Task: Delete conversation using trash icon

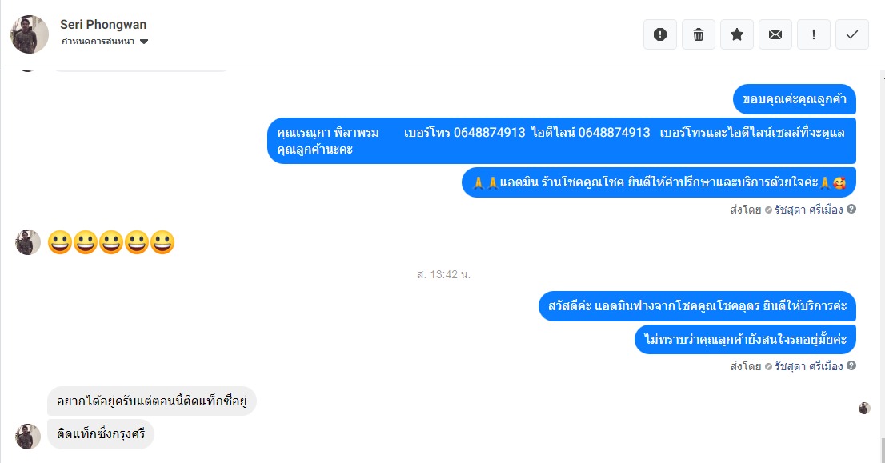Action: 699,34
